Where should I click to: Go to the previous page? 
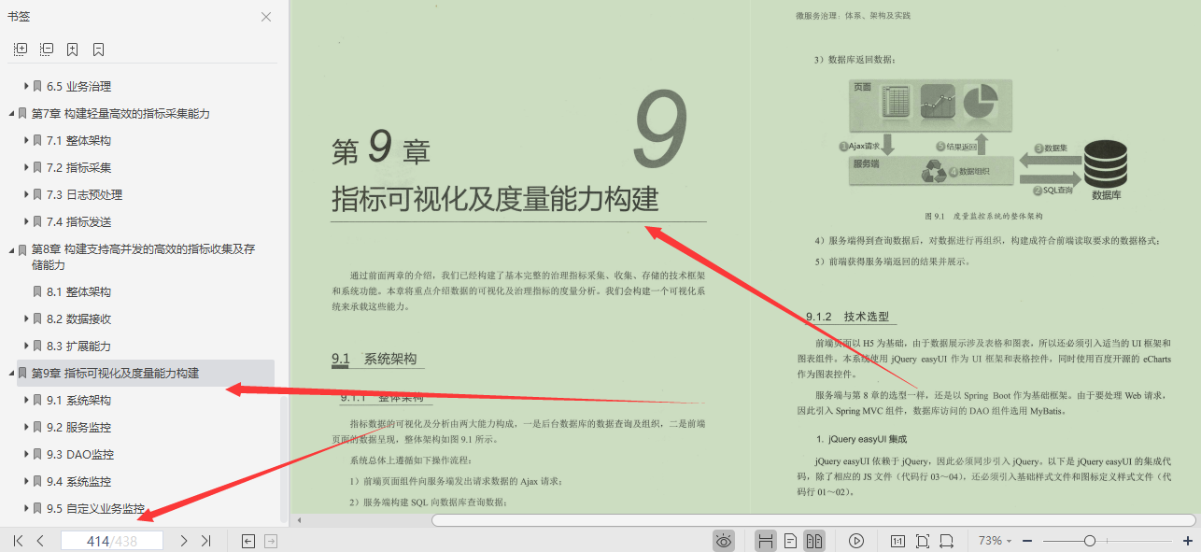[40, 541]
